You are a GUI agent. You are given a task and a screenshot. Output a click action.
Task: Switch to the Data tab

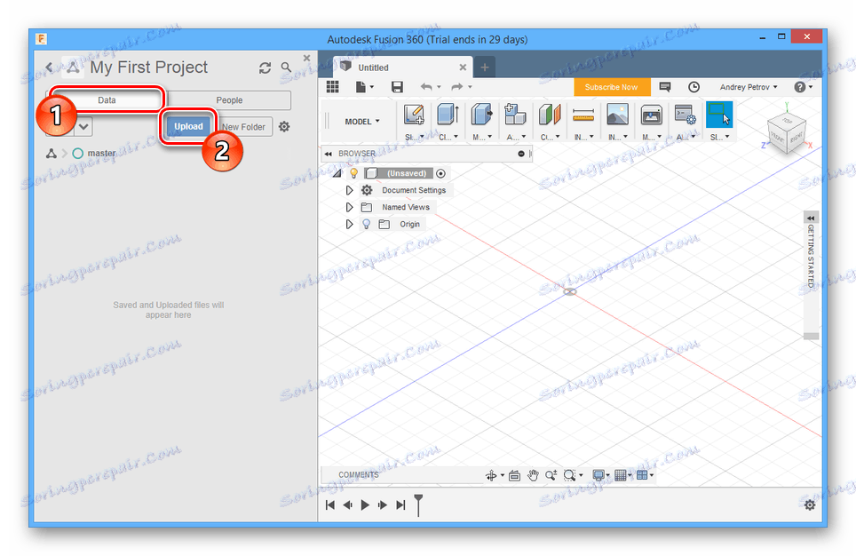[x=107, y=100]
